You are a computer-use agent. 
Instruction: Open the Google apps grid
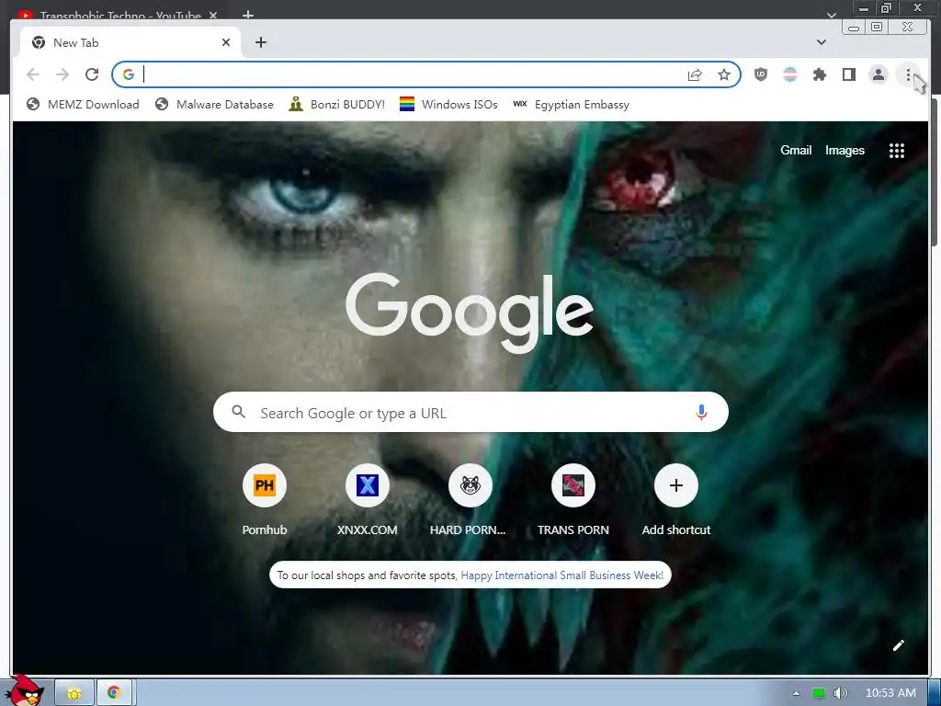897,151
